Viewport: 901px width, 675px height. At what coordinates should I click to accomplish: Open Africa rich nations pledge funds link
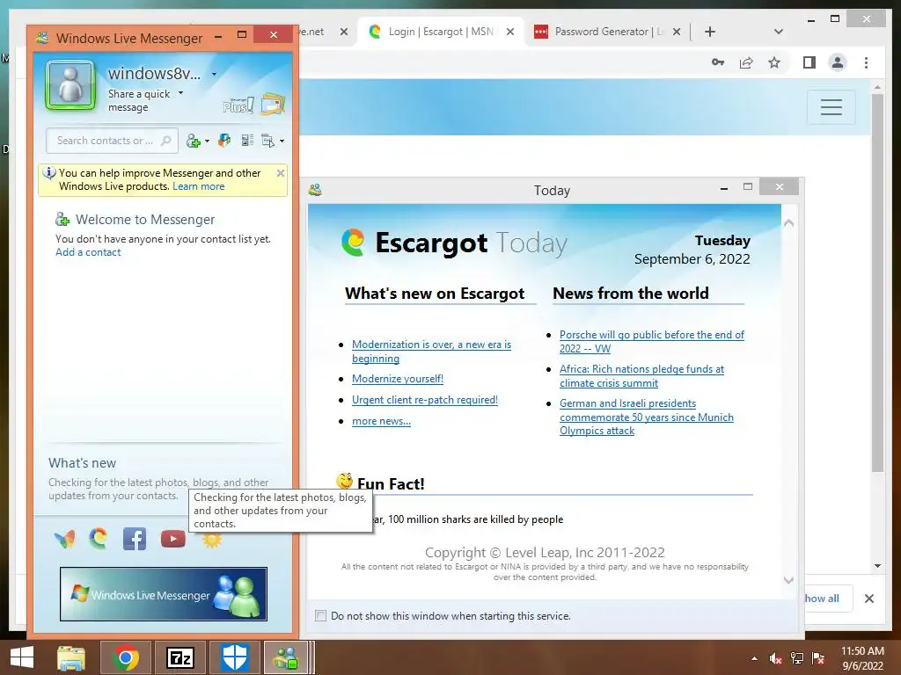coord(641,376)
